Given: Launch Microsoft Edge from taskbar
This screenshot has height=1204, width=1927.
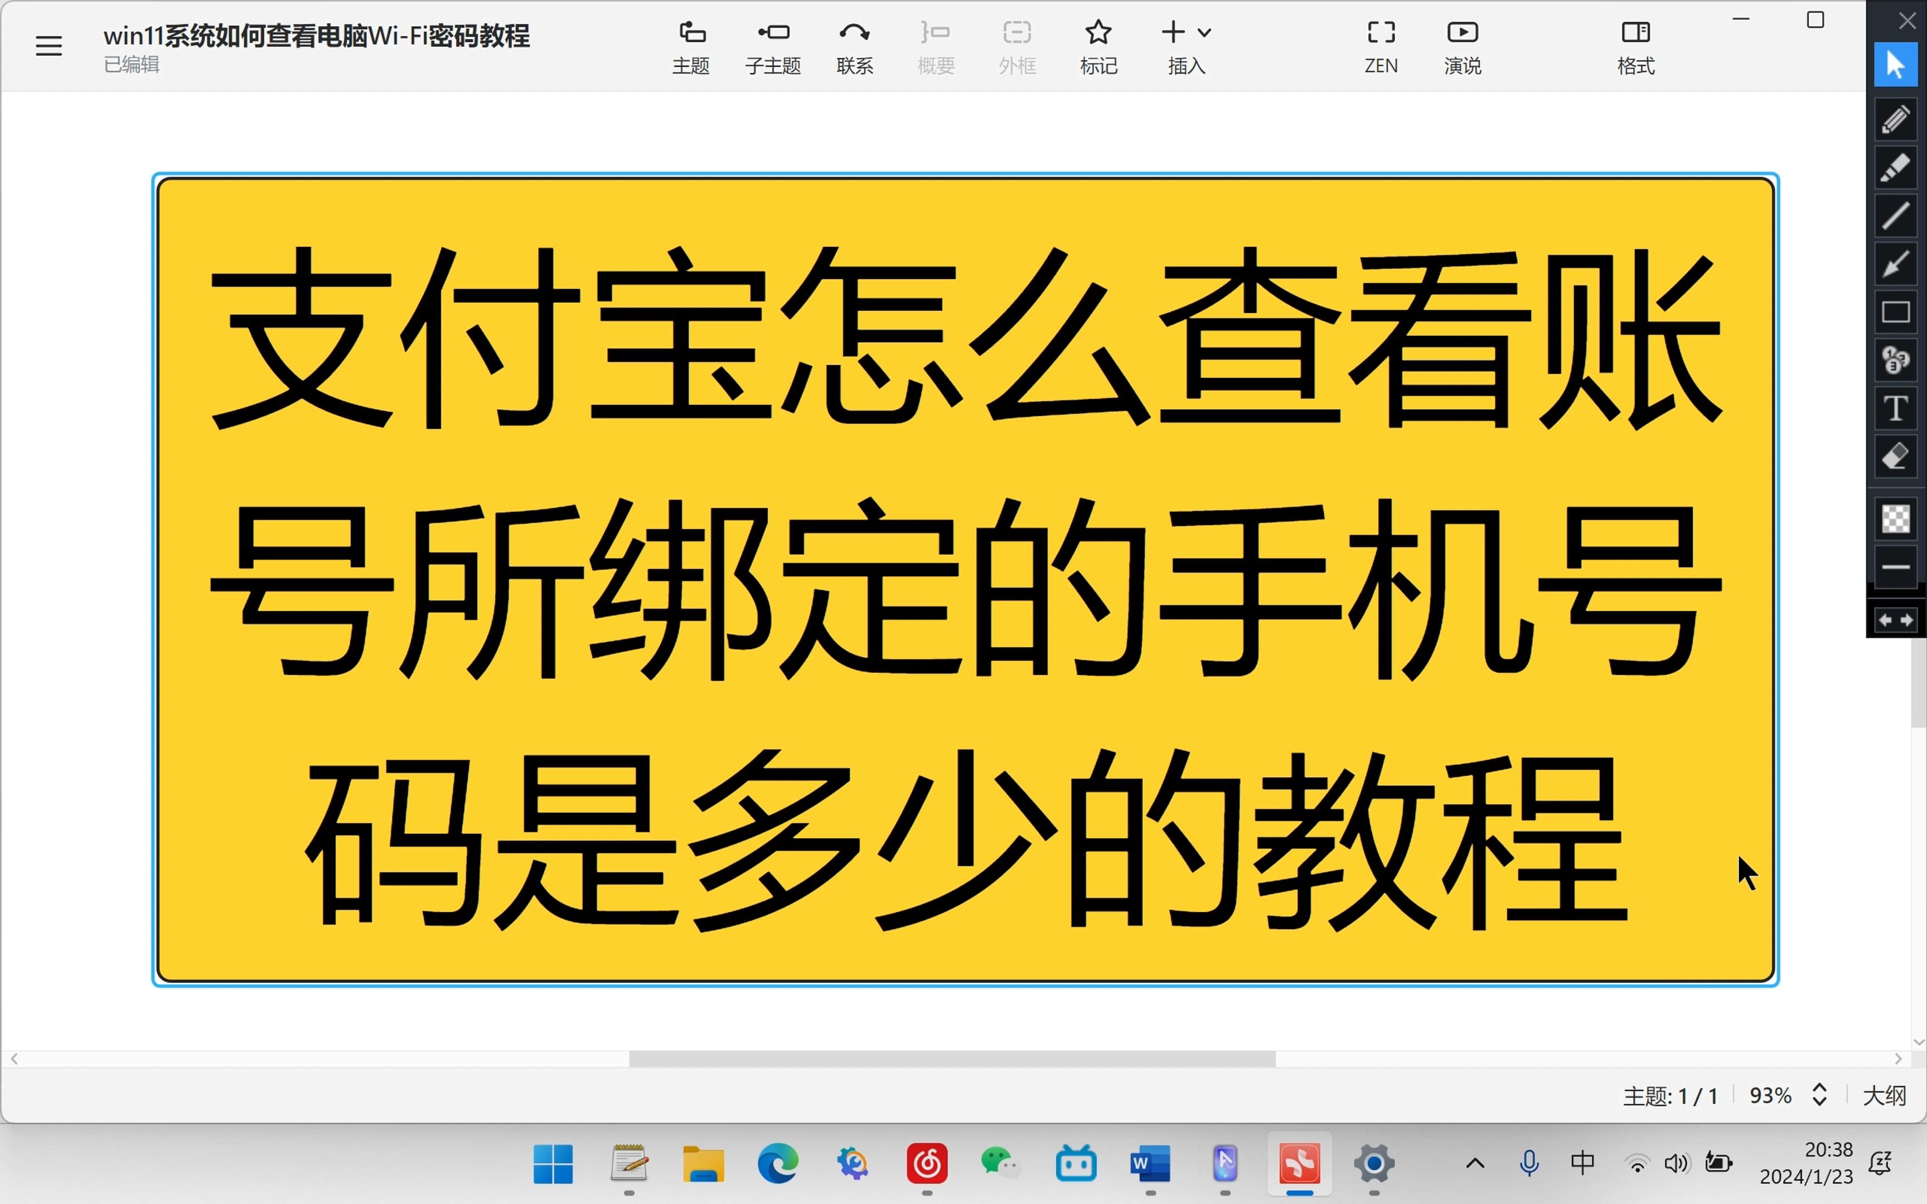Looking at the screenshot, I should (x=778, y=1164).
